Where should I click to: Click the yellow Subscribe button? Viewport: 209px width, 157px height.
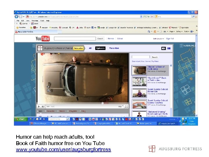tap(78, 48)
